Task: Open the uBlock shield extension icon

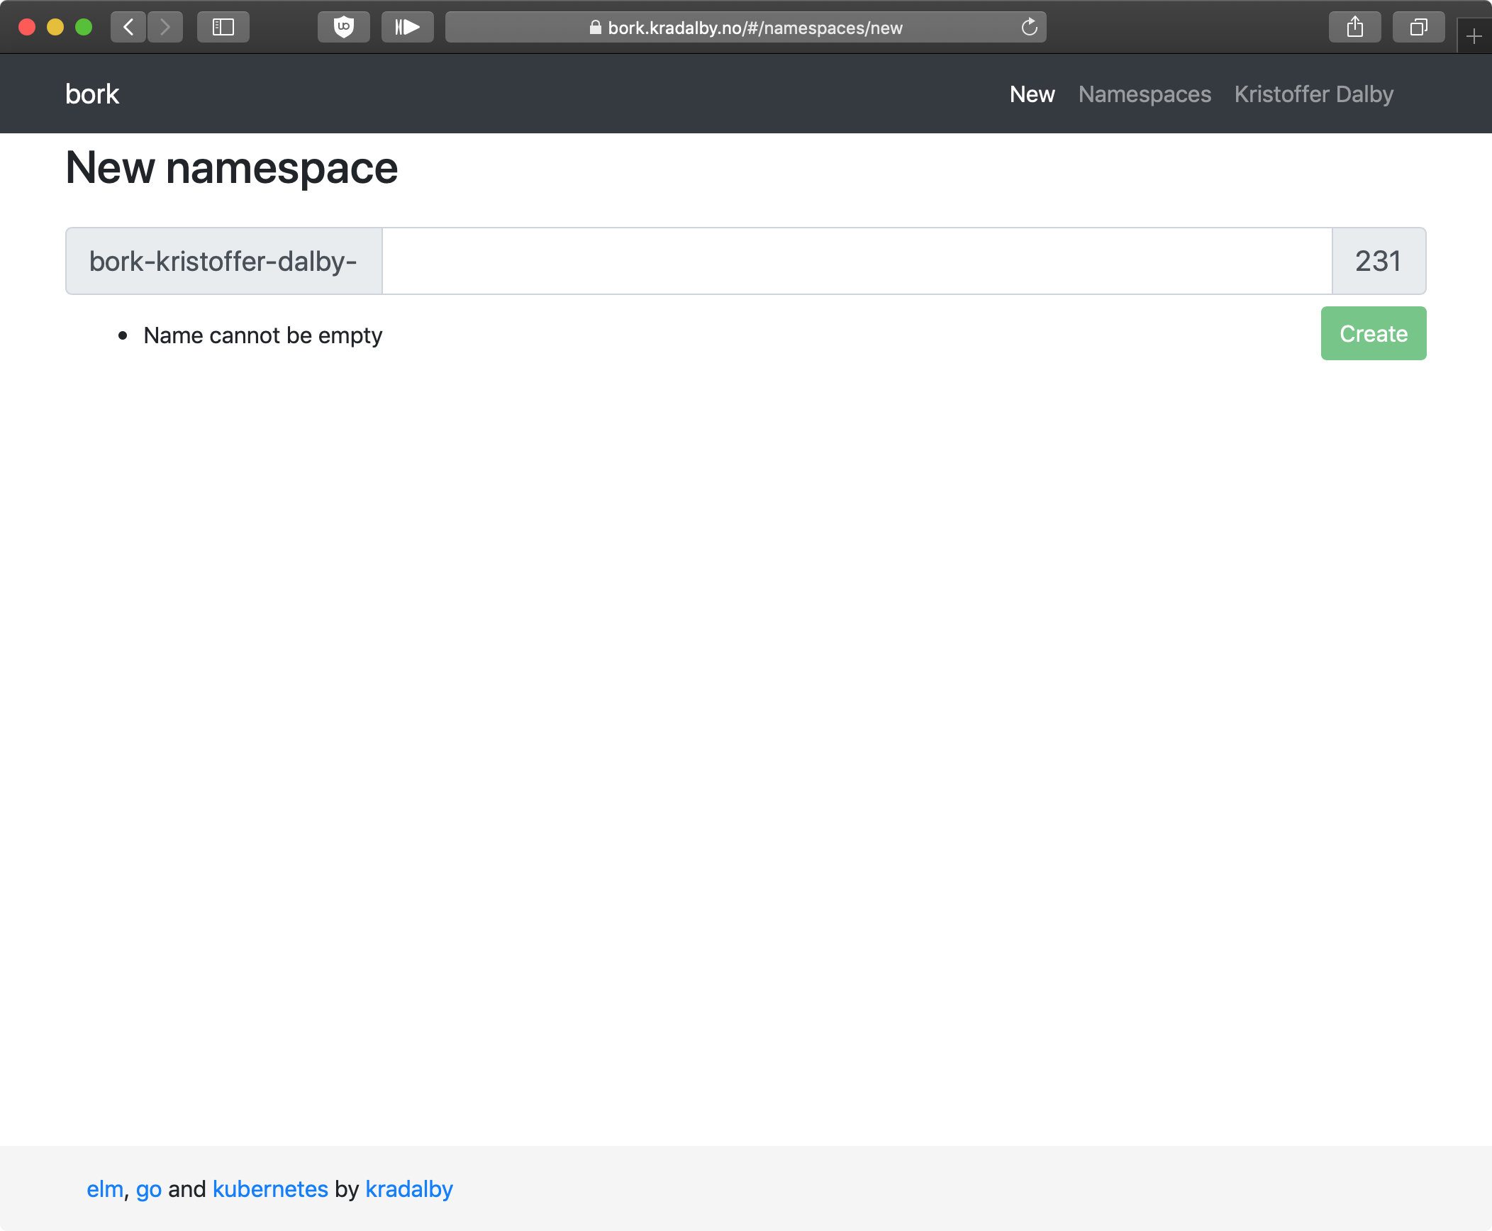Action: click(x=344, y=28)
